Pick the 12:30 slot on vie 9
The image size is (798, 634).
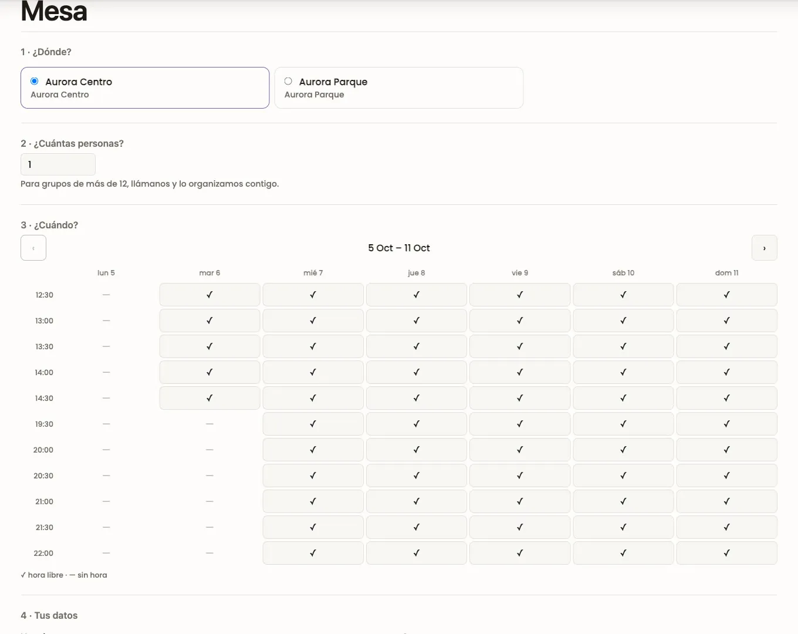point(520,295)
